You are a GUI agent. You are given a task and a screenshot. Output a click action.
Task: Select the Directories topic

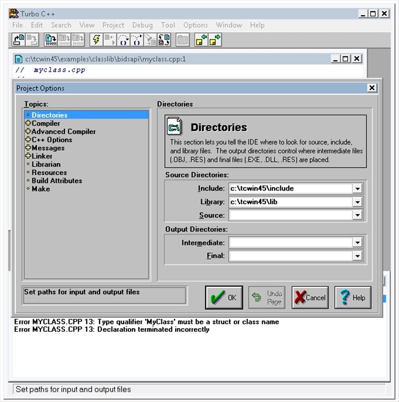click(x=87, y=115)
